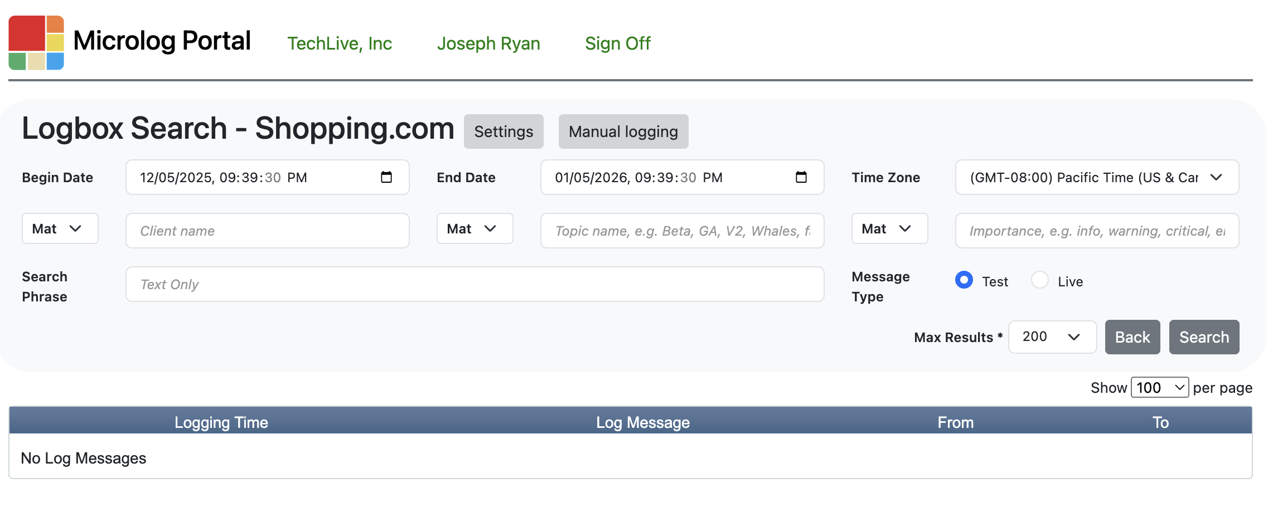Open match dropdown beside Importance field
Image resolution: width=1268 pixels, height=507 pixels.
[x=889, y=228]
